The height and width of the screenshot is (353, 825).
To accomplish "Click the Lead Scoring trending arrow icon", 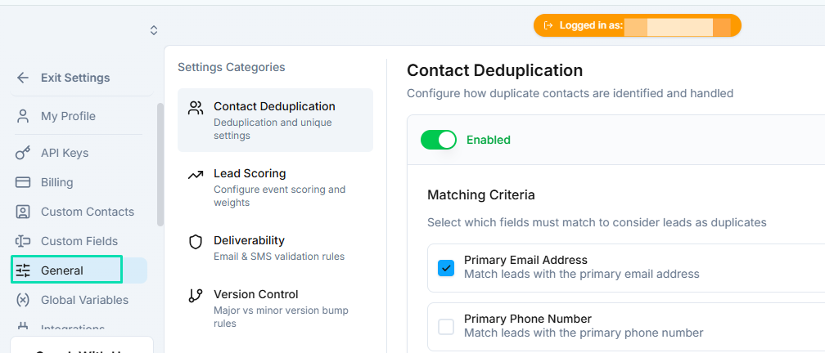I will (x=195, y=175).
